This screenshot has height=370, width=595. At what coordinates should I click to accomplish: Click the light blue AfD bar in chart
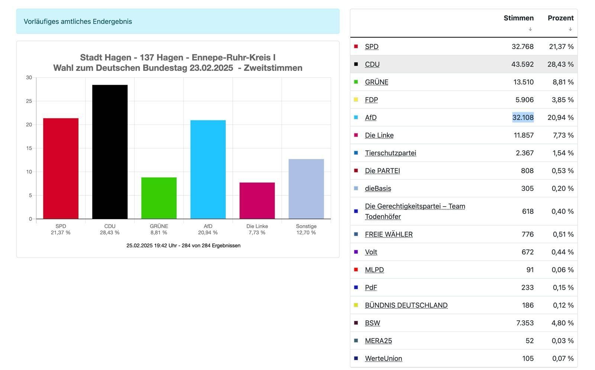[208, 169]
